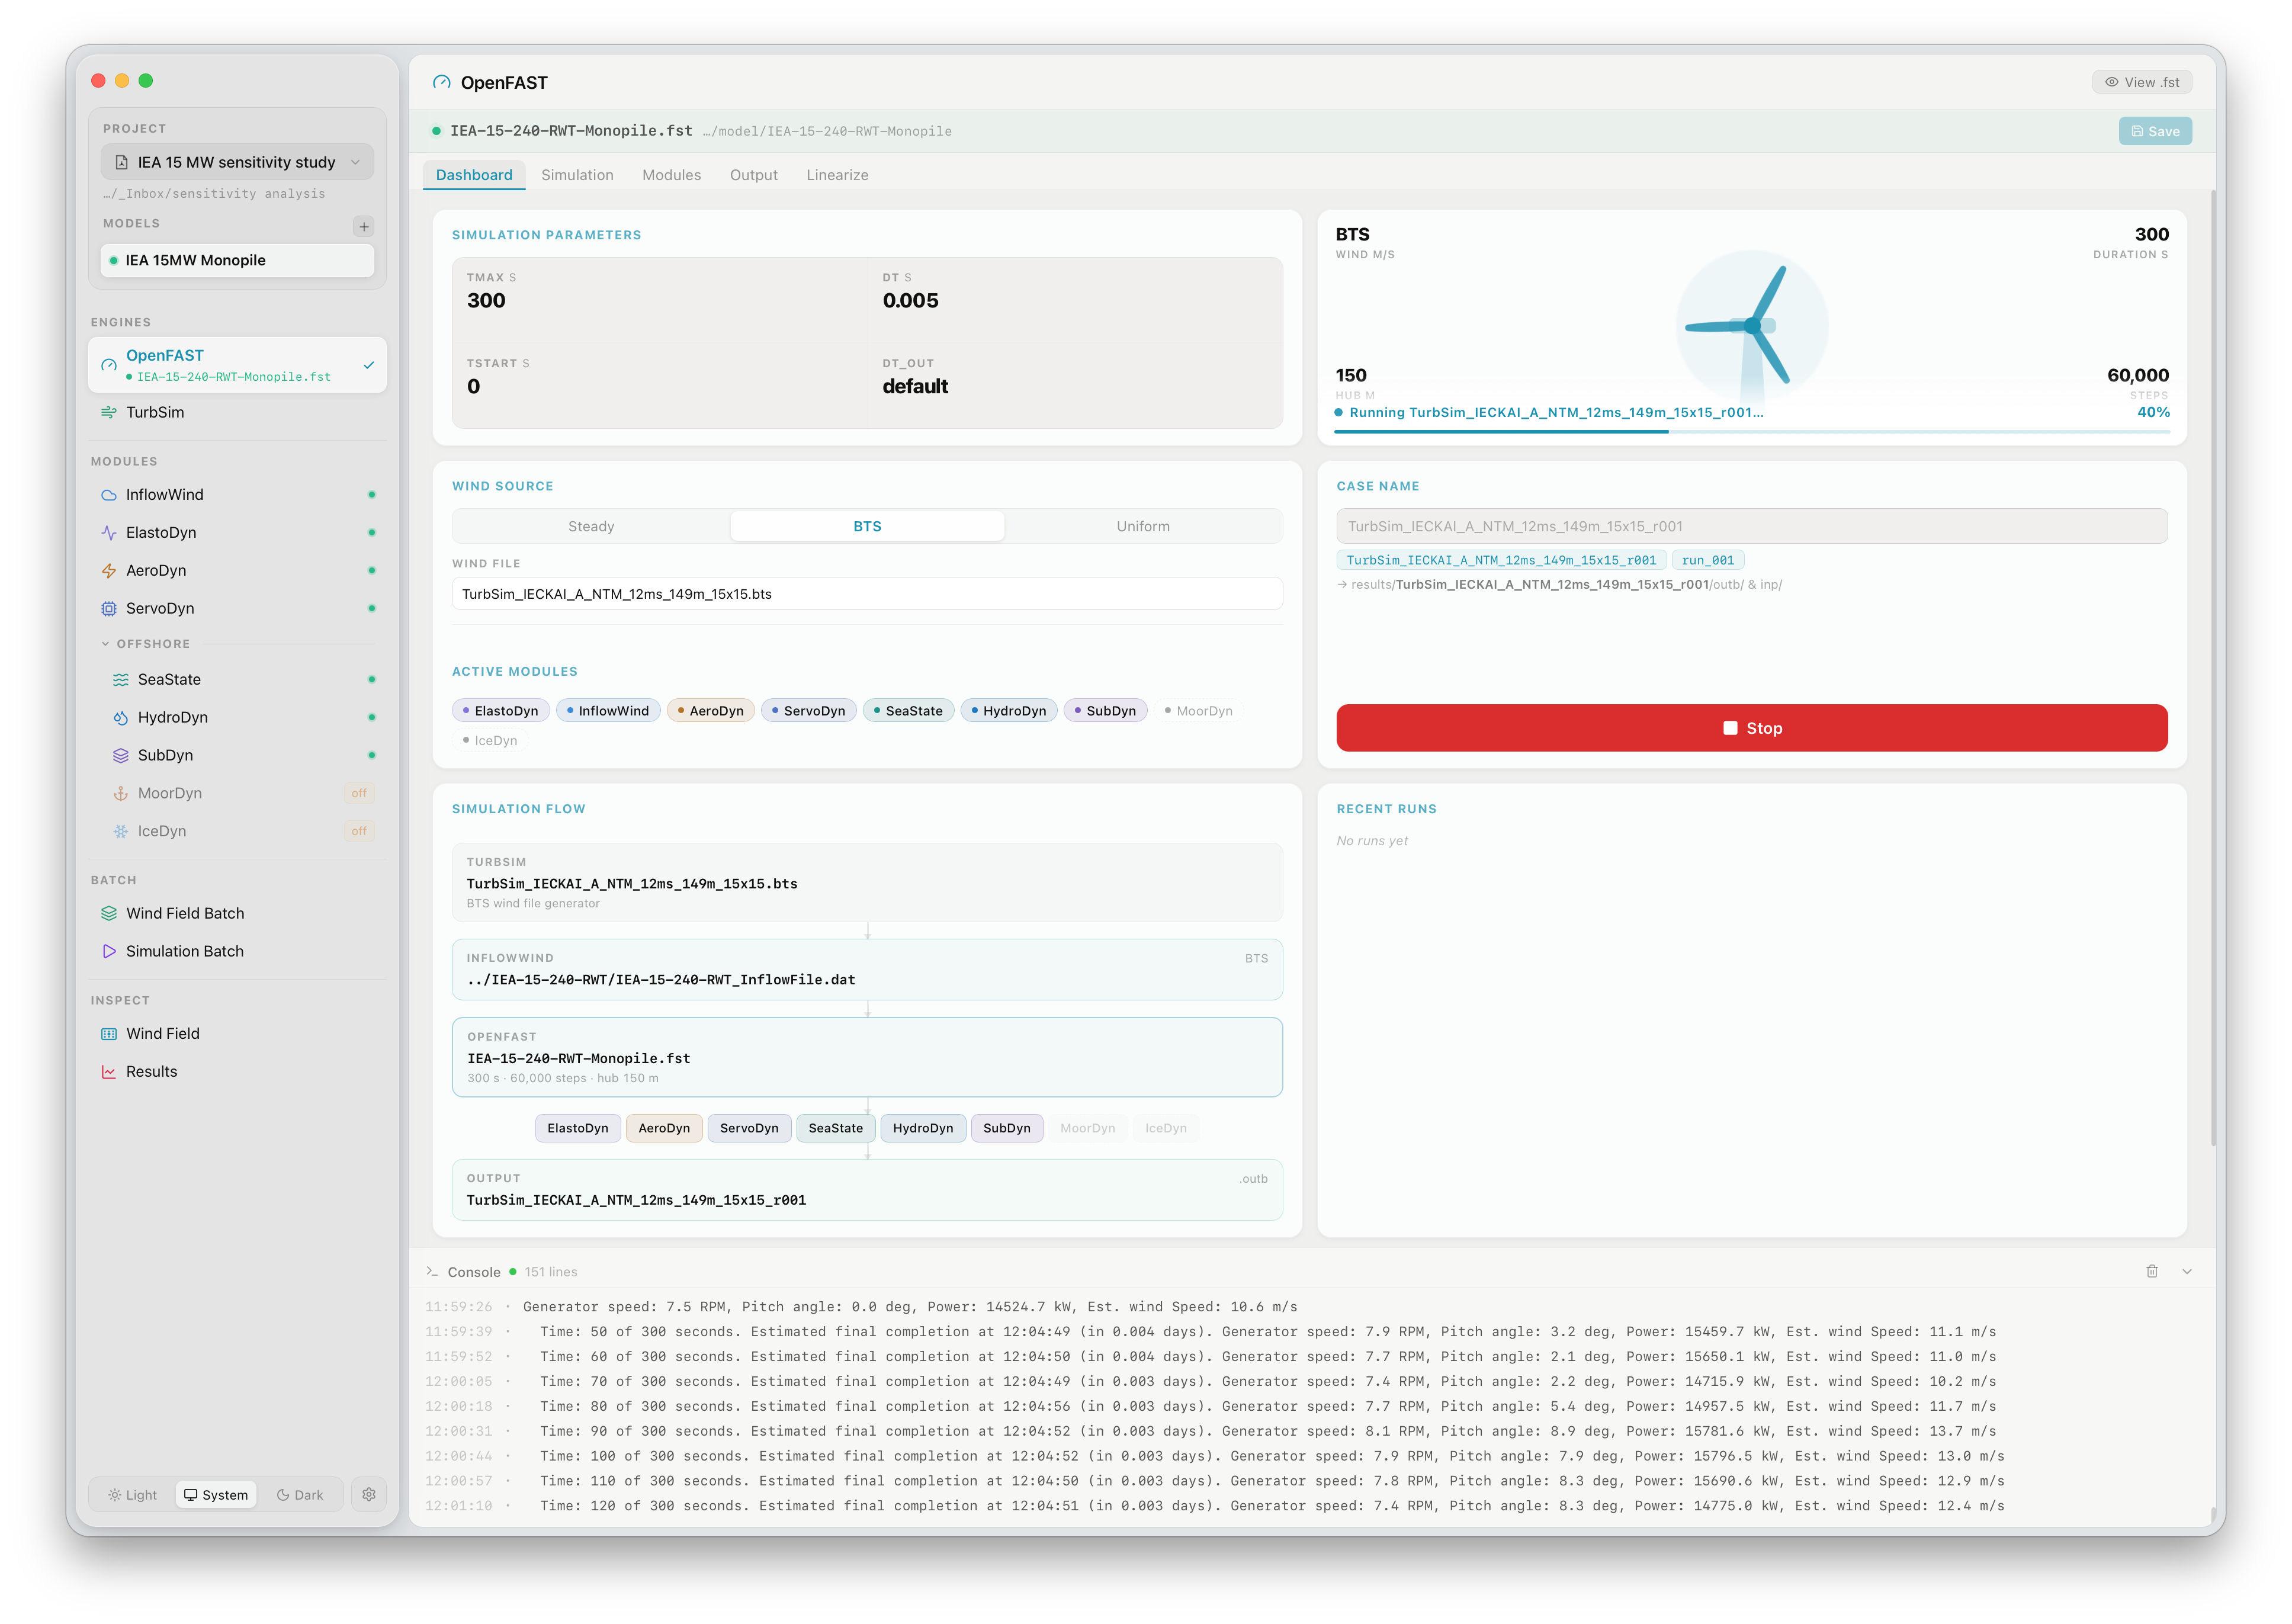Switch to Dark theme
This screenshot has width=2292, height=1624.
300,1496
